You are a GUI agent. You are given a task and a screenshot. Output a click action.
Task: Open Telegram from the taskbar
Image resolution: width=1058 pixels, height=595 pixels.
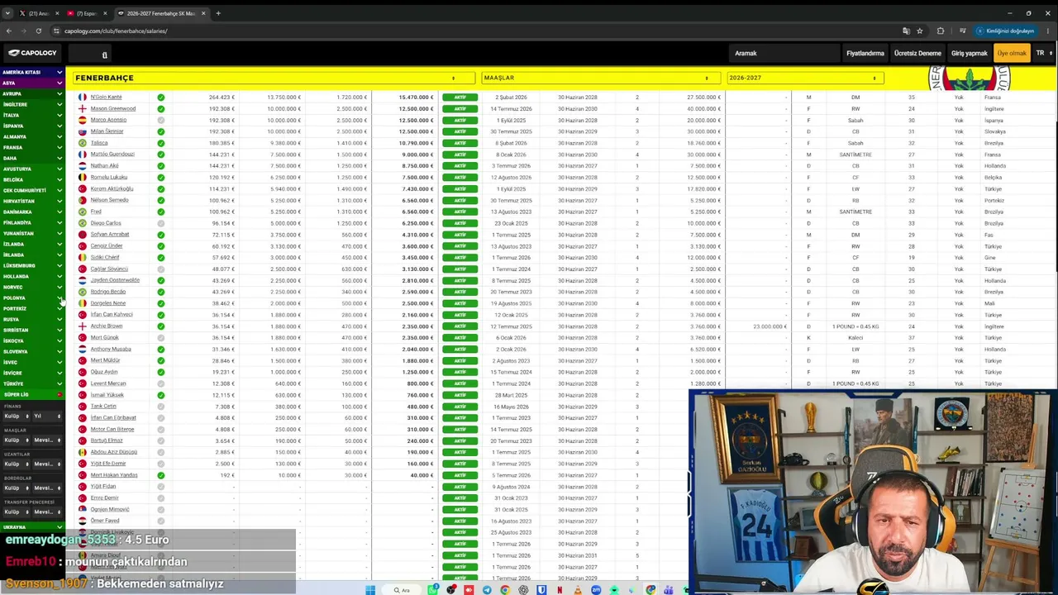click(487, 590)
